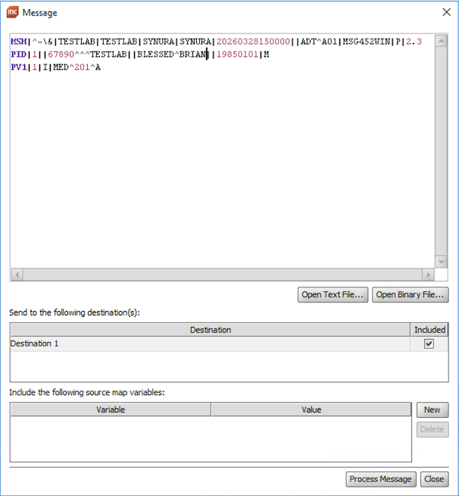459x496 pixels.
Task: Click the MED^201^A location text
Action: coord(76,67)
